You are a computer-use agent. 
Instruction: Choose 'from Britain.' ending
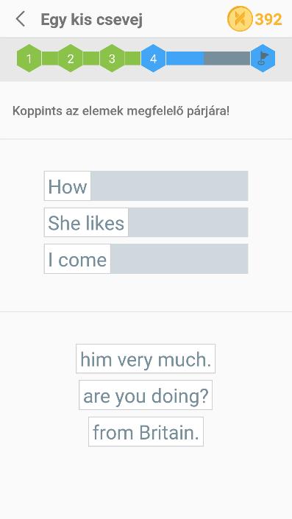(x=146, y=431)
